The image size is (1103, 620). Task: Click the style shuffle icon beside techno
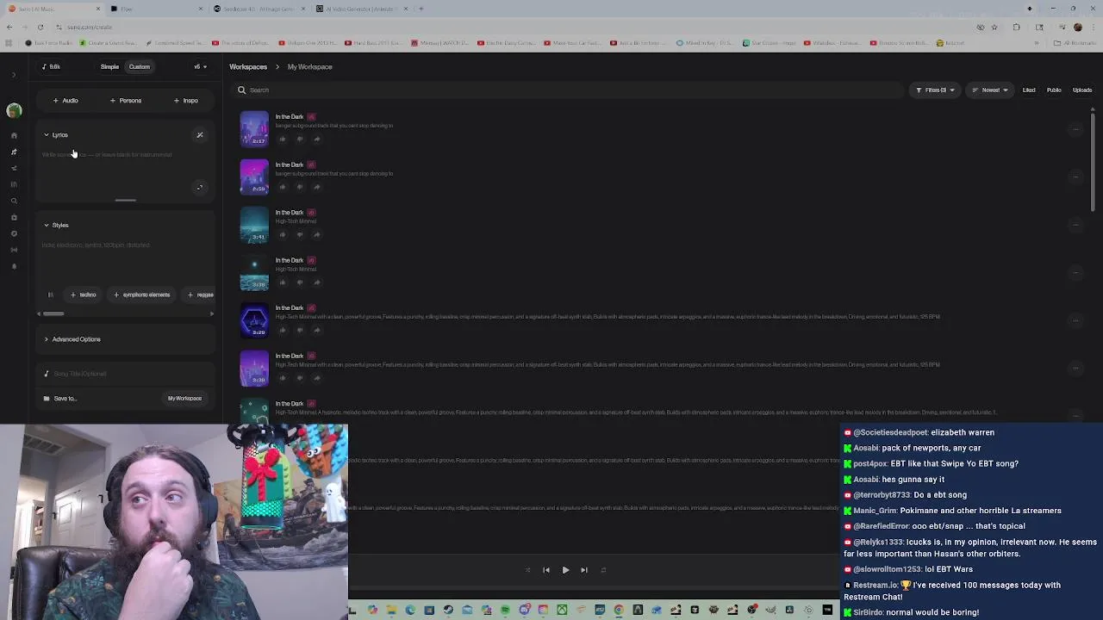[x=50, y=294]
